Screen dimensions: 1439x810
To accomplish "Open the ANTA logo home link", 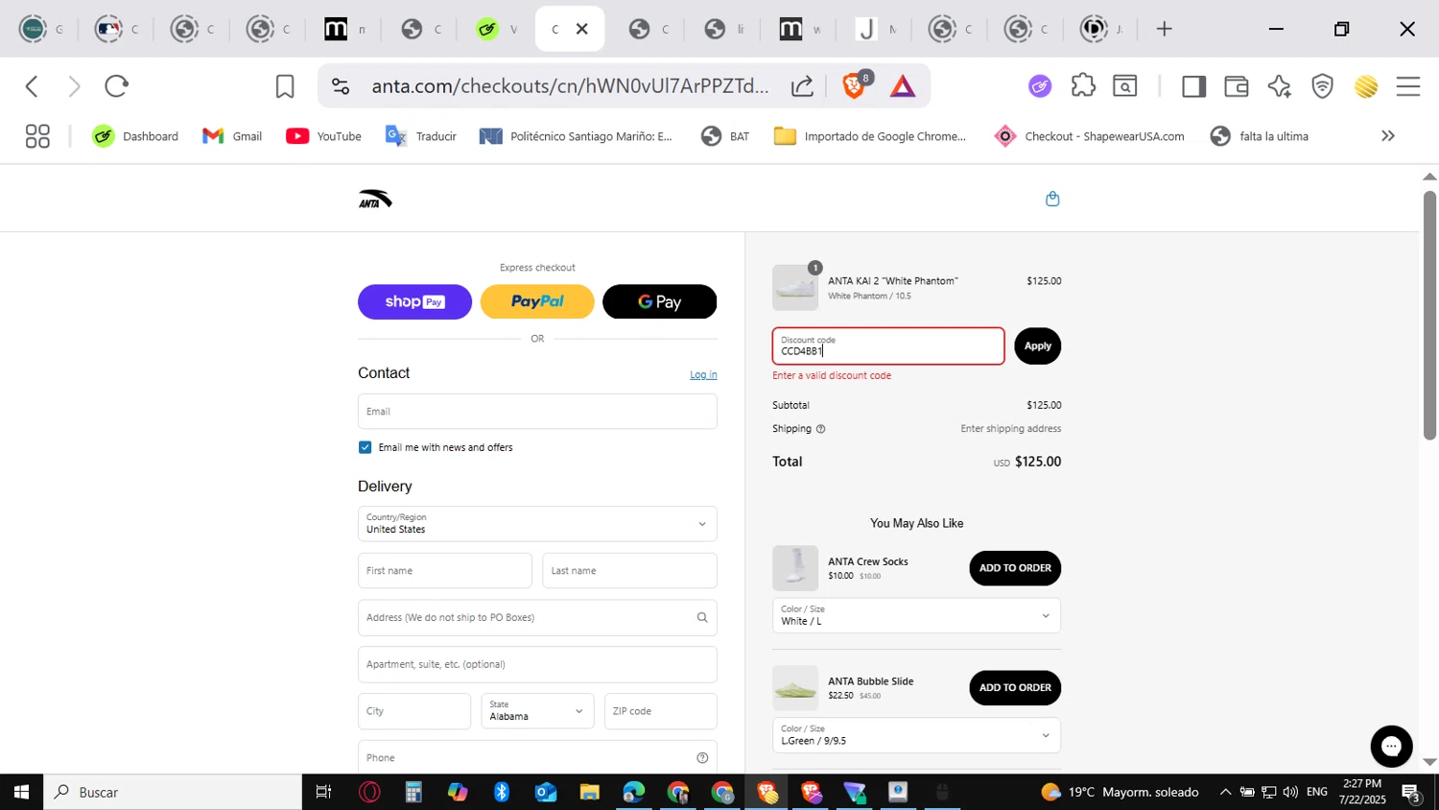I will click(x=375, y=199).
